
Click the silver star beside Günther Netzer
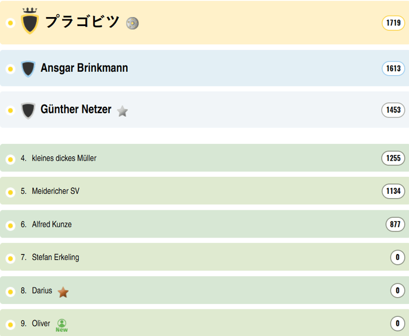coord(122,111)
